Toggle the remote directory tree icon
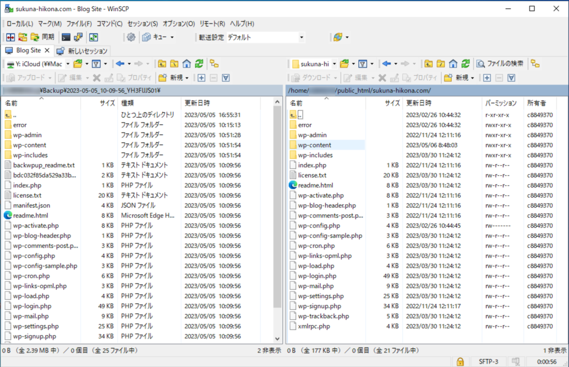This screenshot has height=367, width=569. click(535, 64)
